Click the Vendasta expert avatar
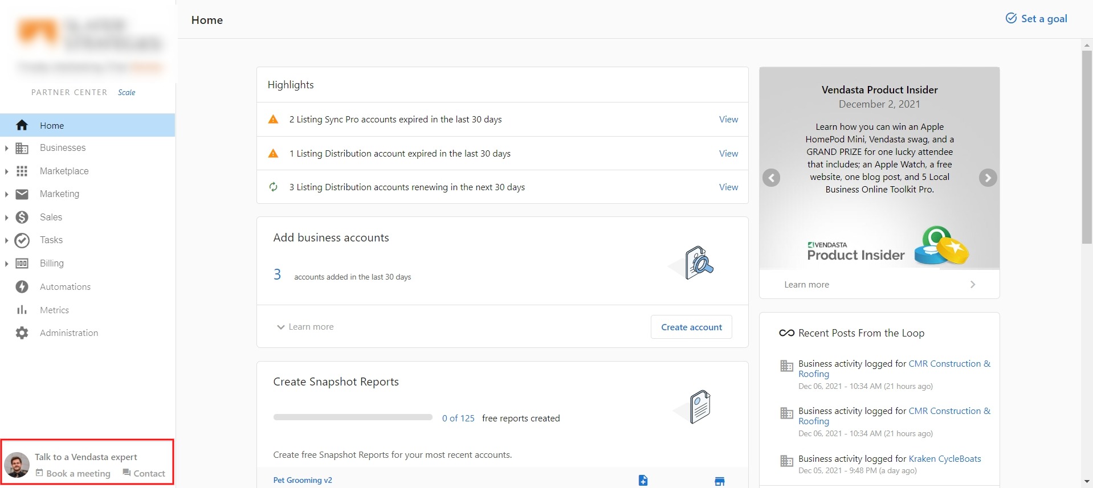 pos(17,465)
